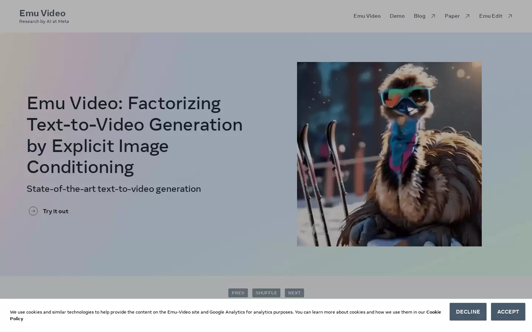Screen dimensions: 532x332
Task: Open the Emu Video nav item
Action: [367, 16]
